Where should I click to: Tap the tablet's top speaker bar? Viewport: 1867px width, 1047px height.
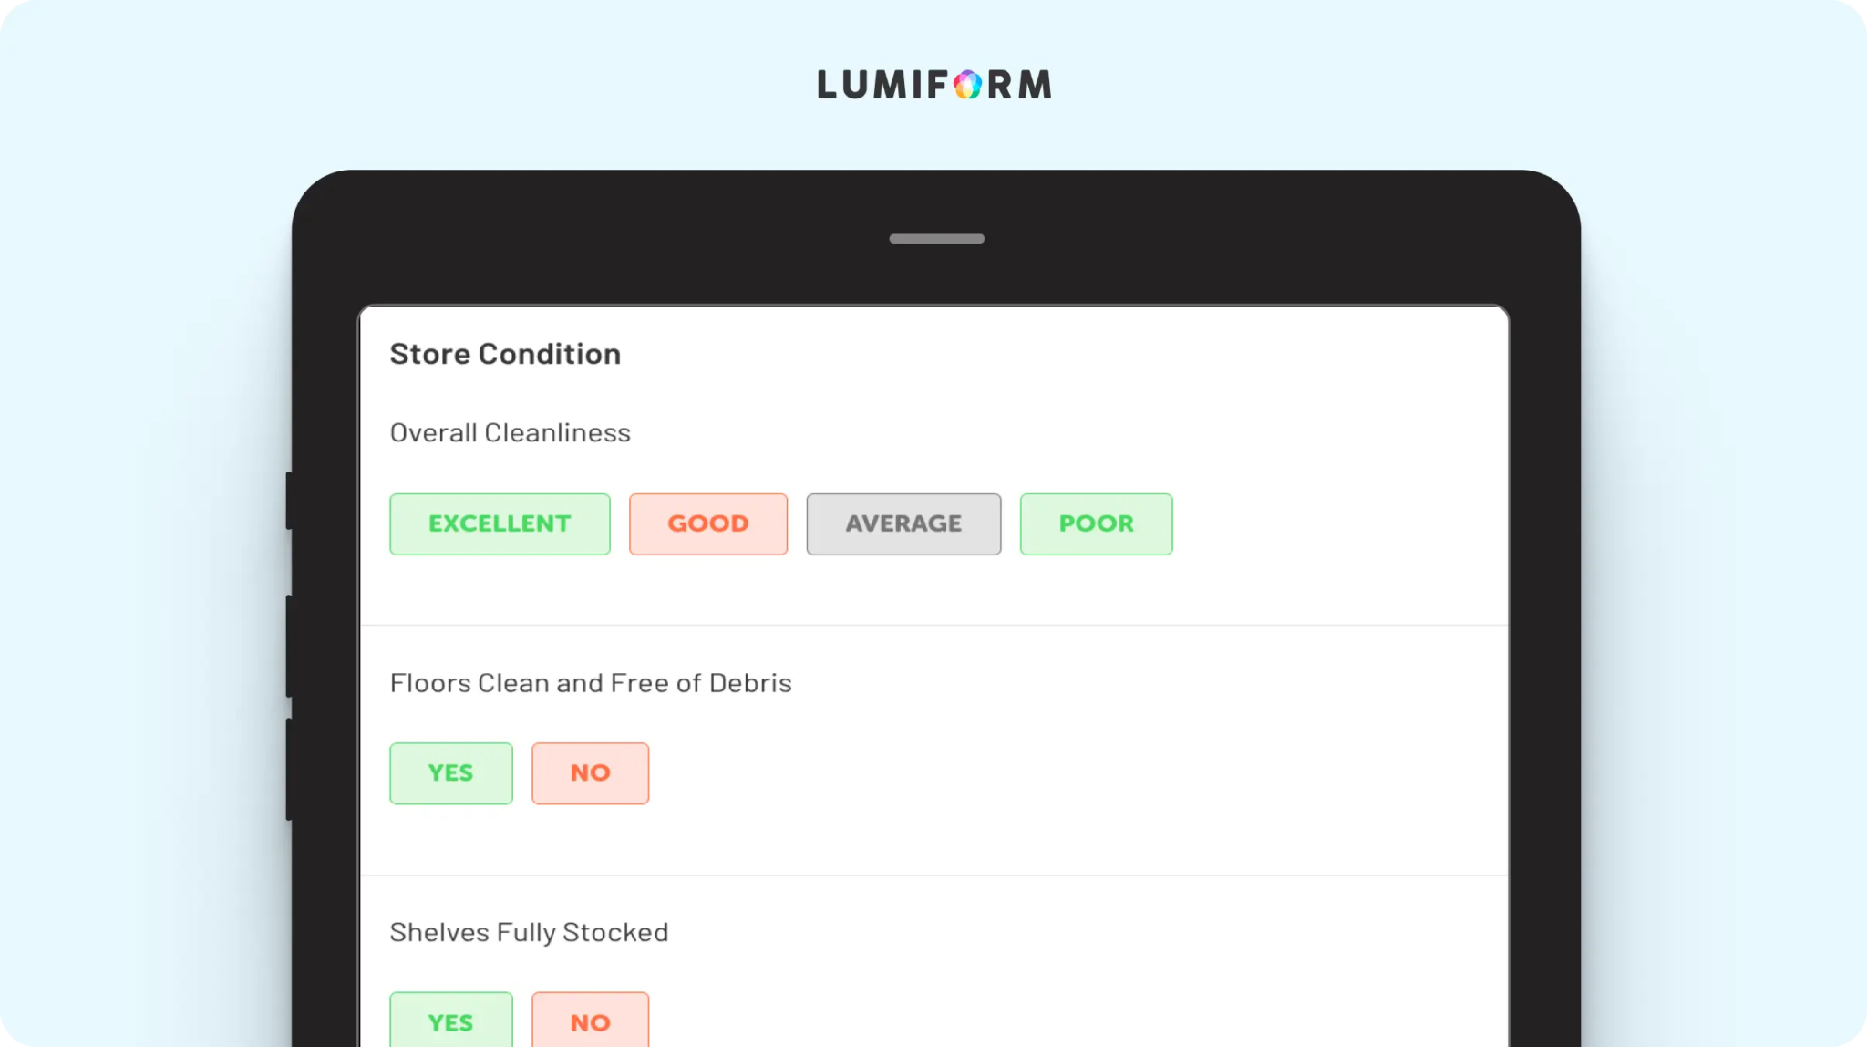point(936,239)
